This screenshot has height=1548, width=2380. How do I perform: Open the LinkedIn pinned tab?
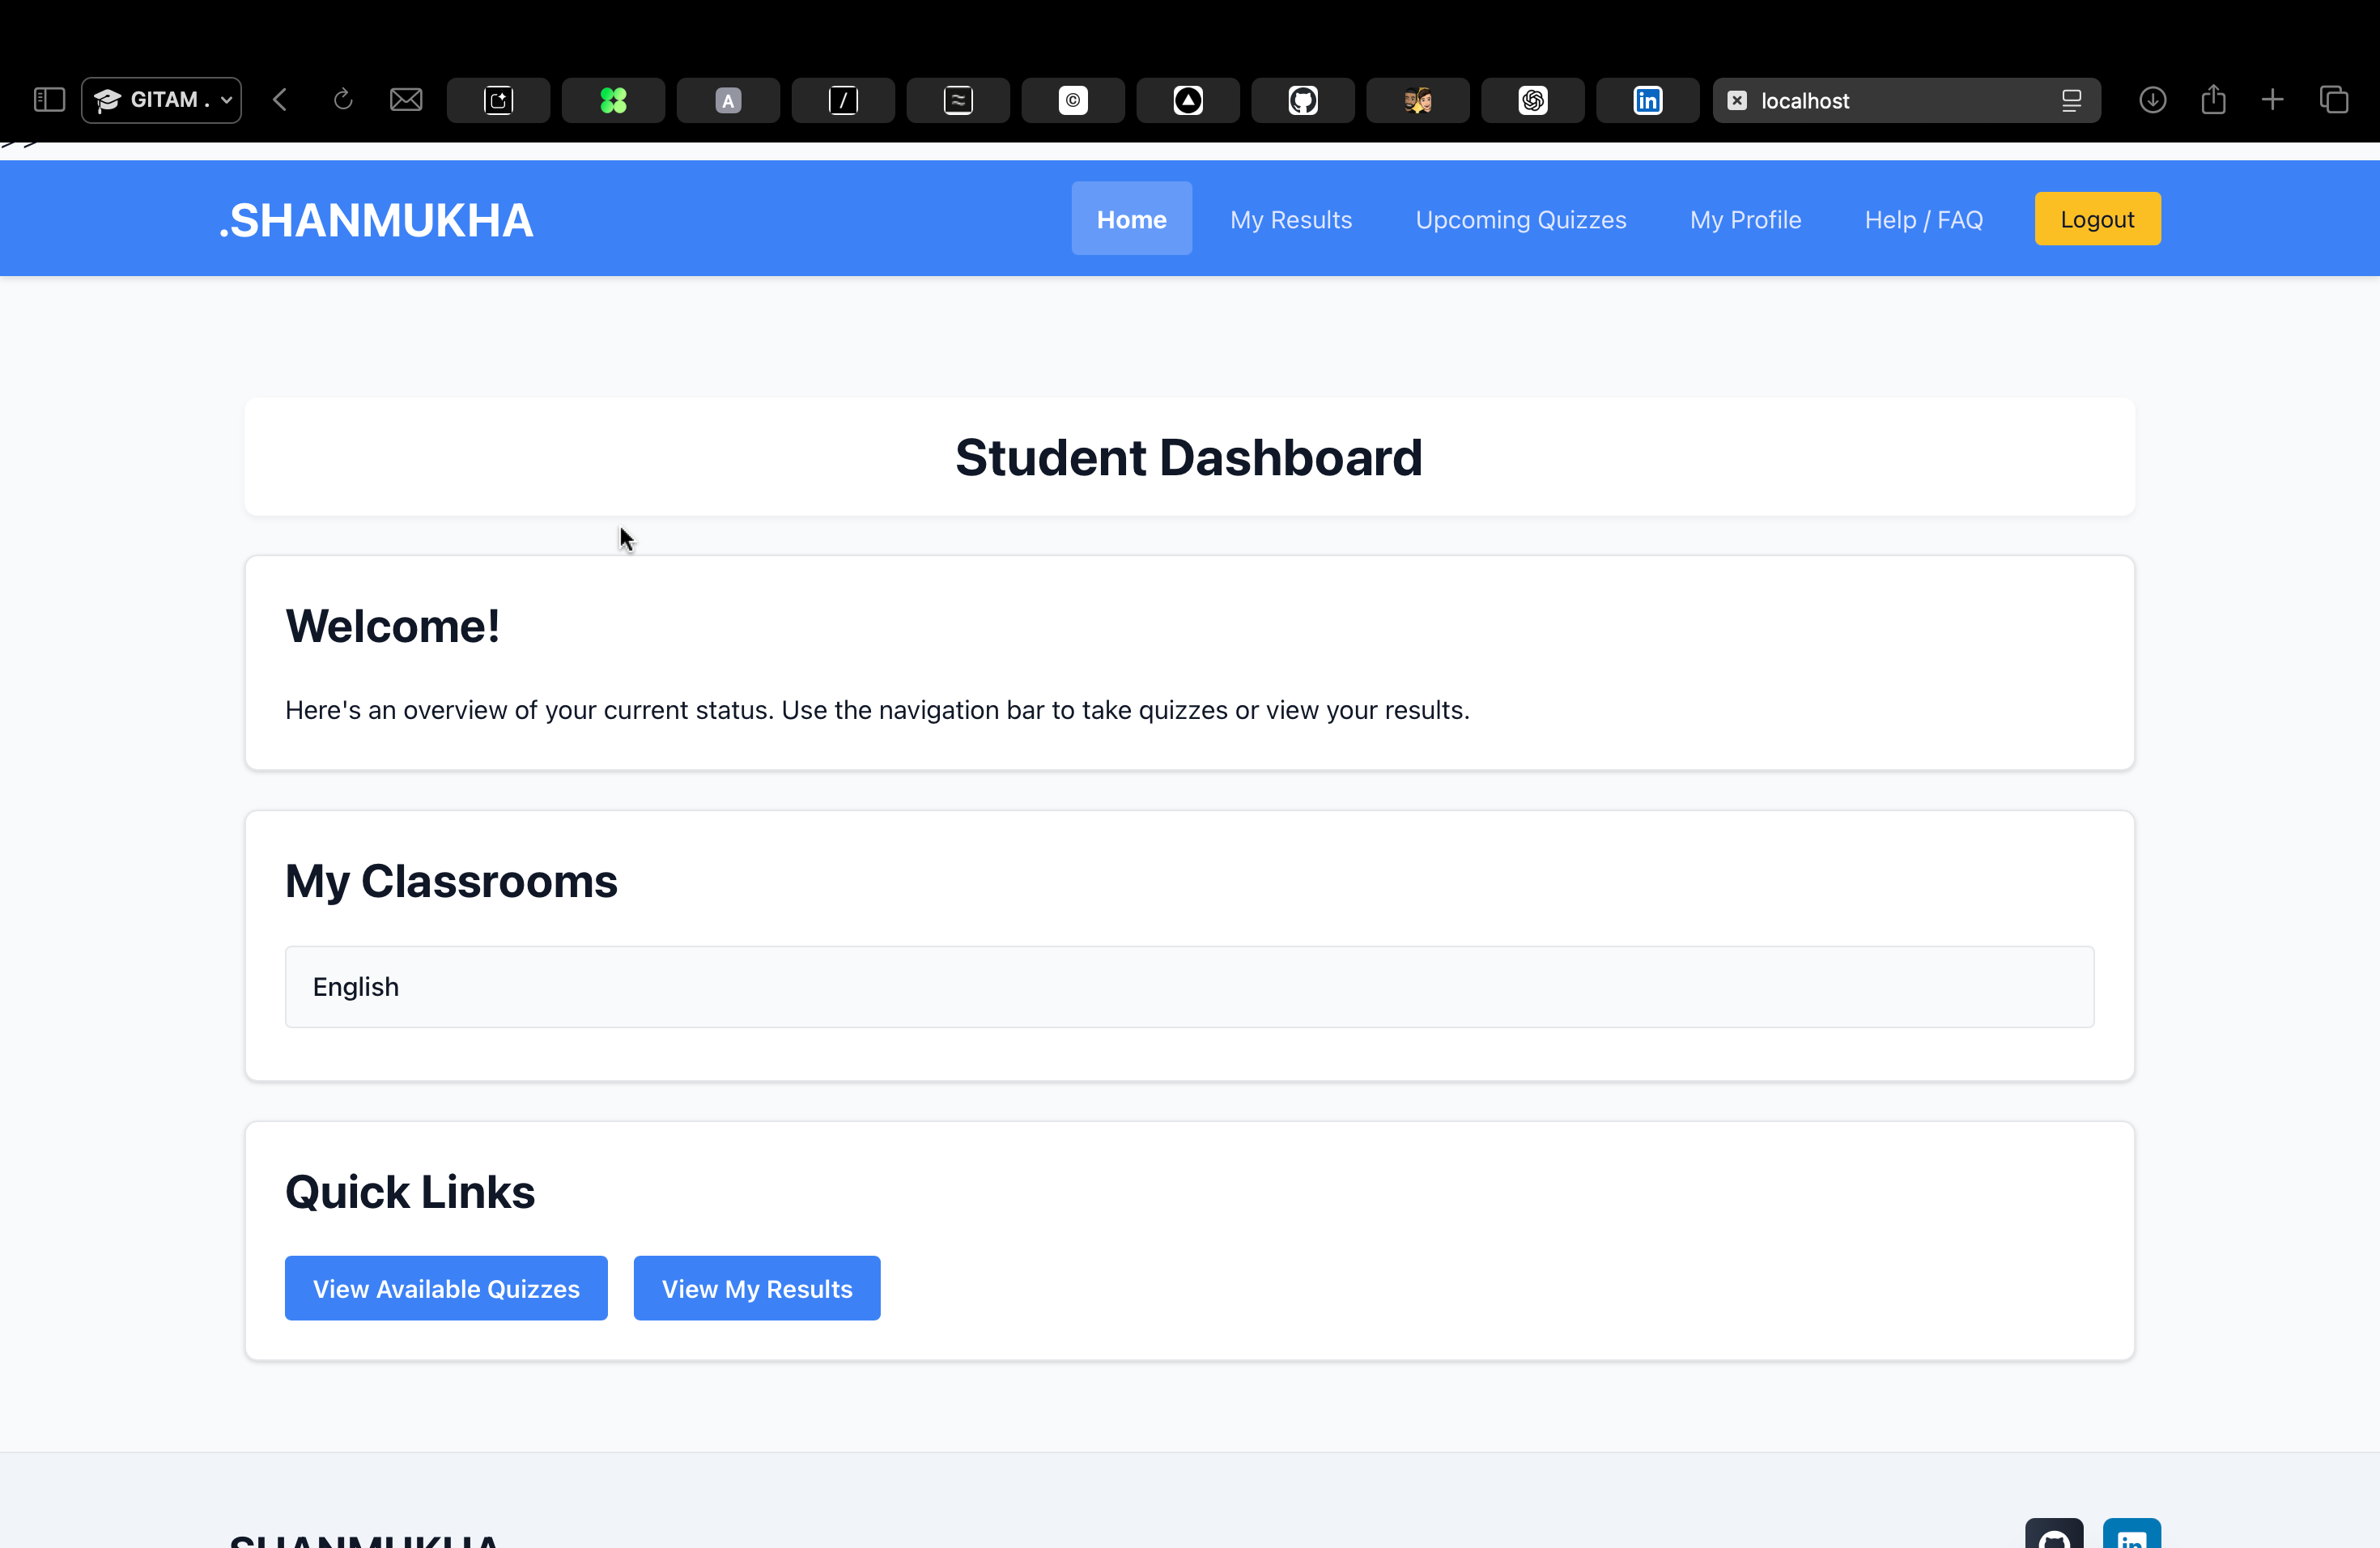pos(1647,100)
